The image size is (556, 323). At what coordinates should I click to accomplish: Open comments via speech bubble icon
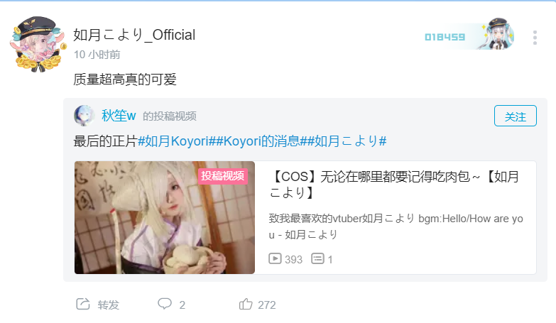(x=165, y=304)
